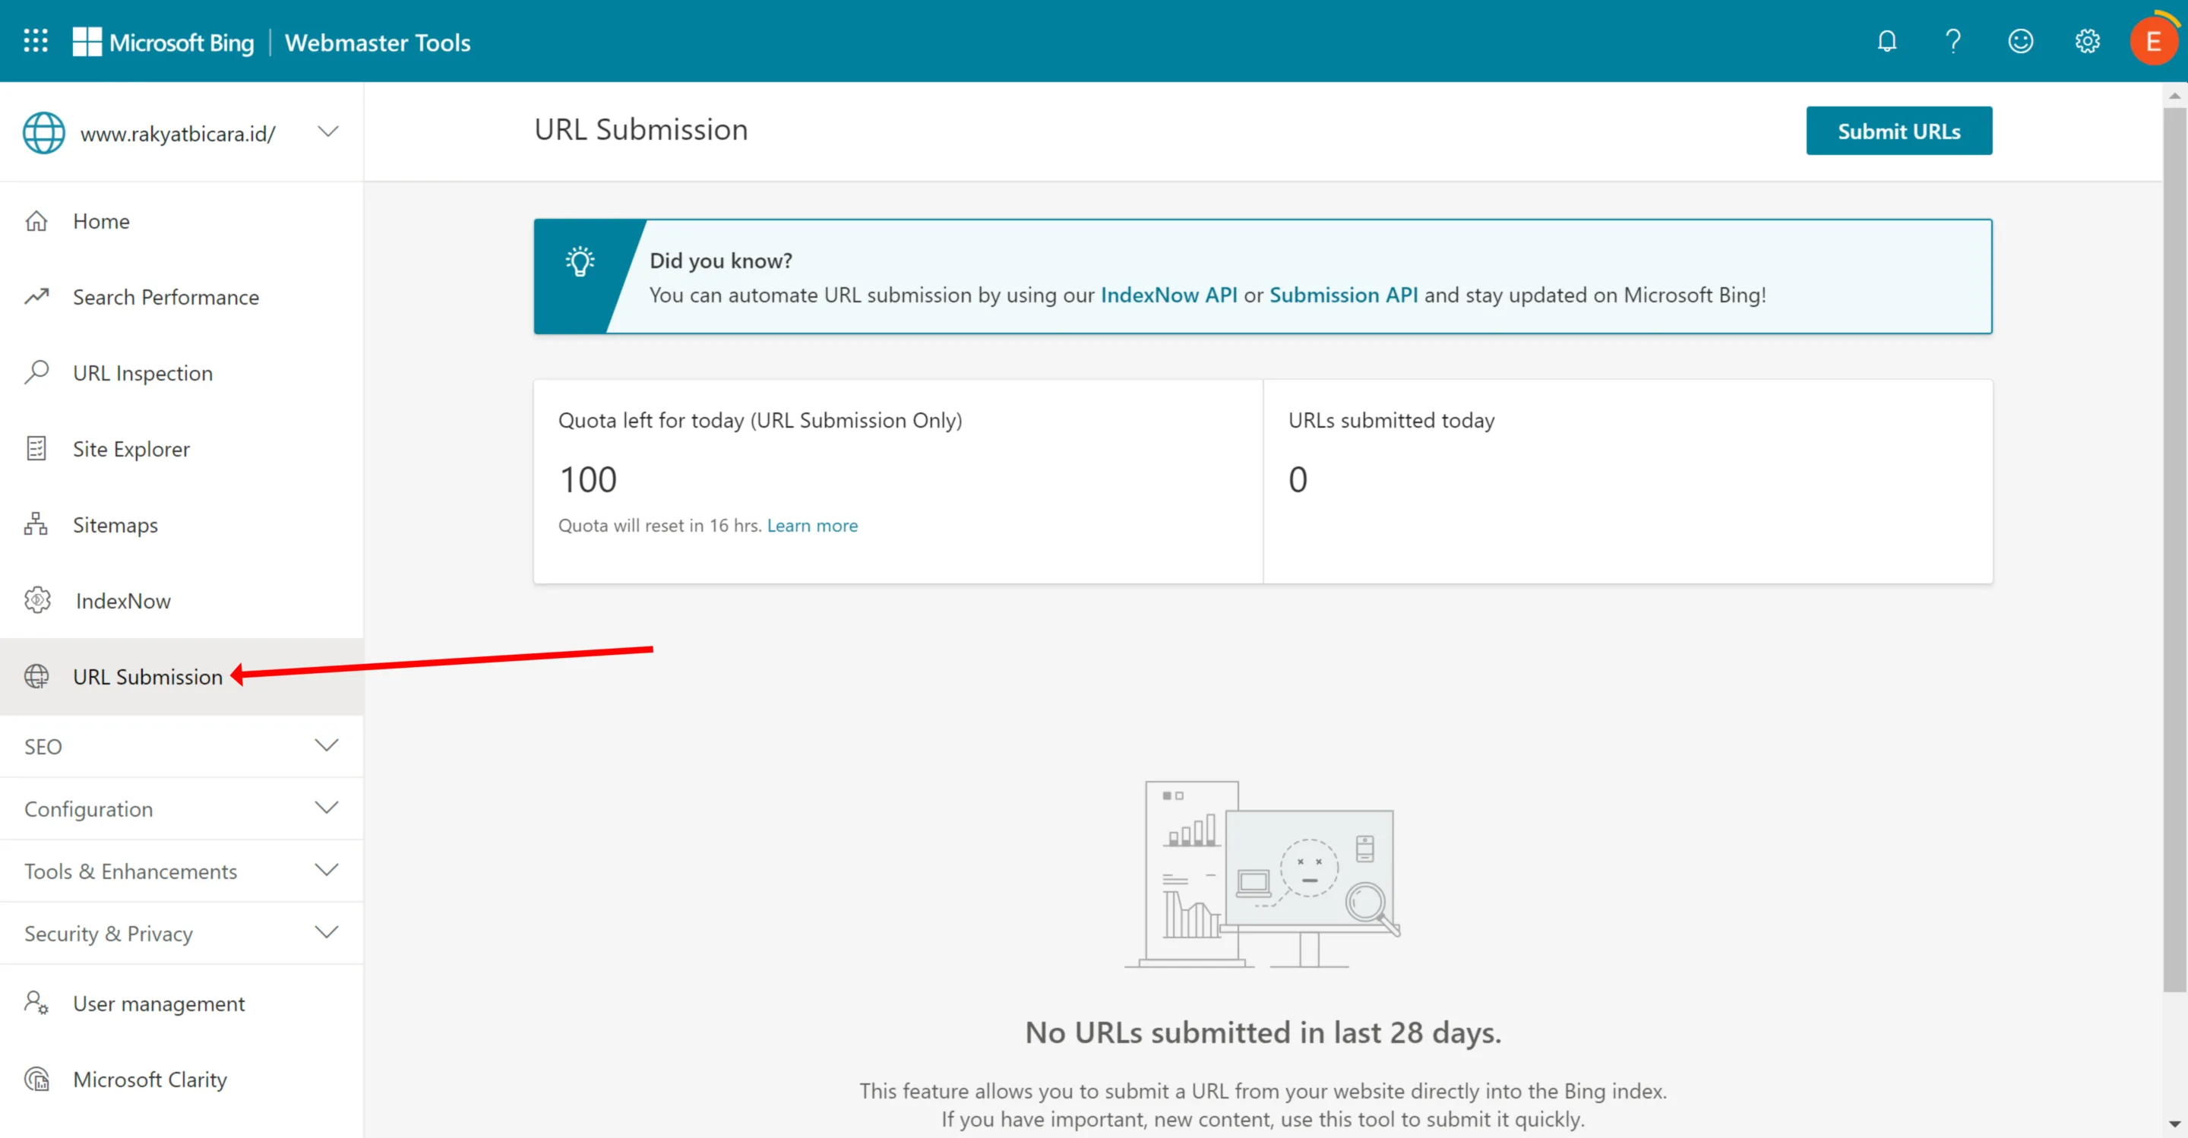Click the Learn more quota link
2188x1138 pixels.
[x=812, y=525]
